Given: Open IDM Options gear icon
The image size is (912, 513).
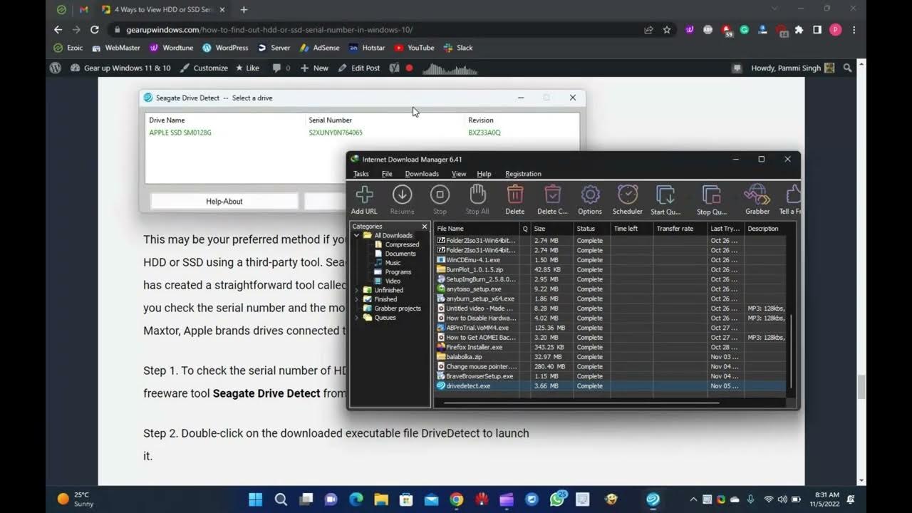Looking at the screenshot, I should [590, 195].
